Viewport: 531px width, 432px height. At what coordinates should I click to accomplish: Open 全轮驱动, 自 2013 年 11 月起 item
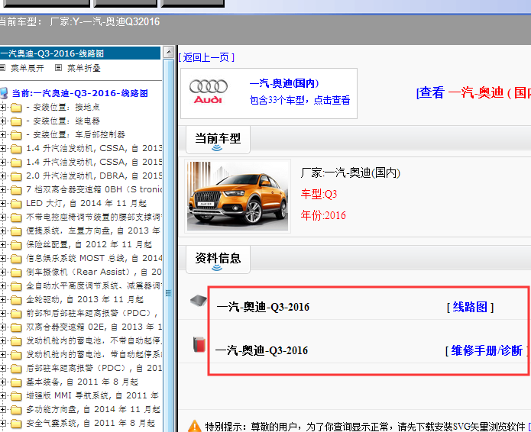click(85, 299)
